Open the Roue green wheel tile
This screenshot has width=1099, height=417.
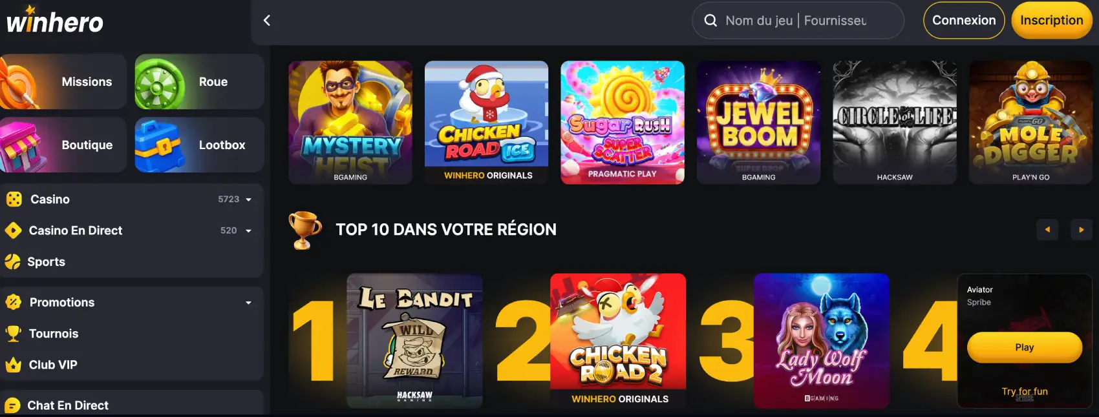[x=199, y=82]
